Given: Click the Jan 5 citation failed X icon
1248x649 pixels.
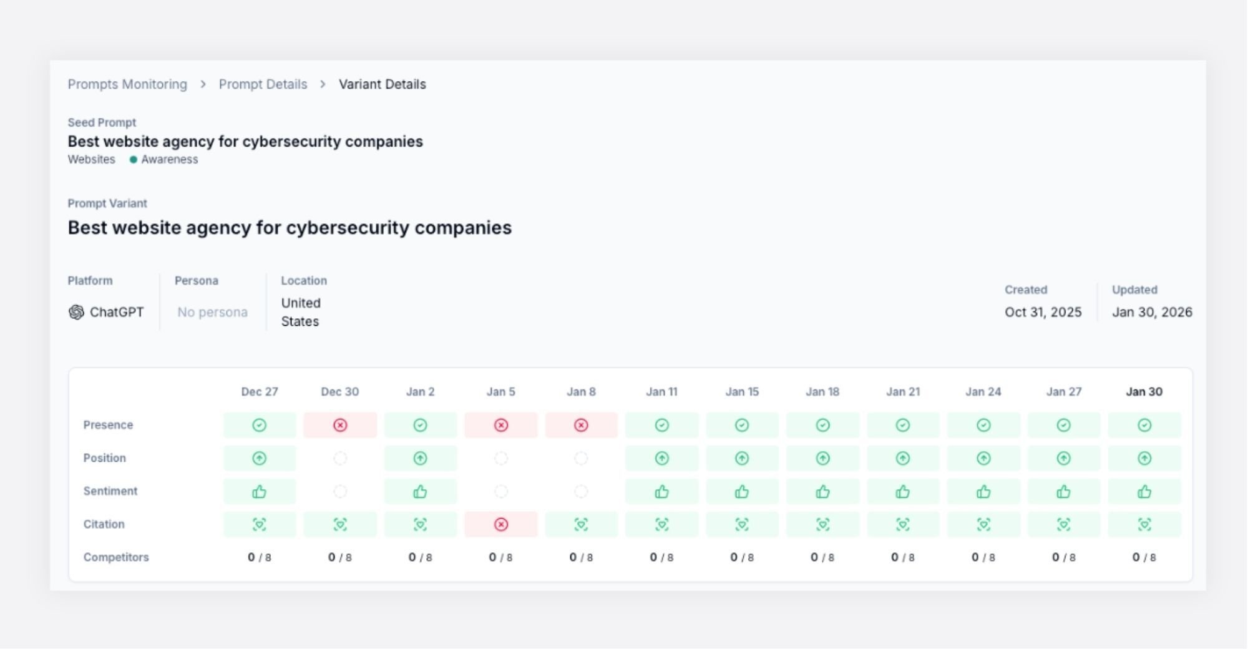Looking at the screenshot, I should pos(501,525).
